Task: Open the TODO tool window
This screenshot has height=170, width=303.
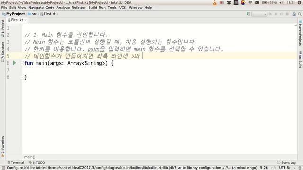Action: [37, 162]
